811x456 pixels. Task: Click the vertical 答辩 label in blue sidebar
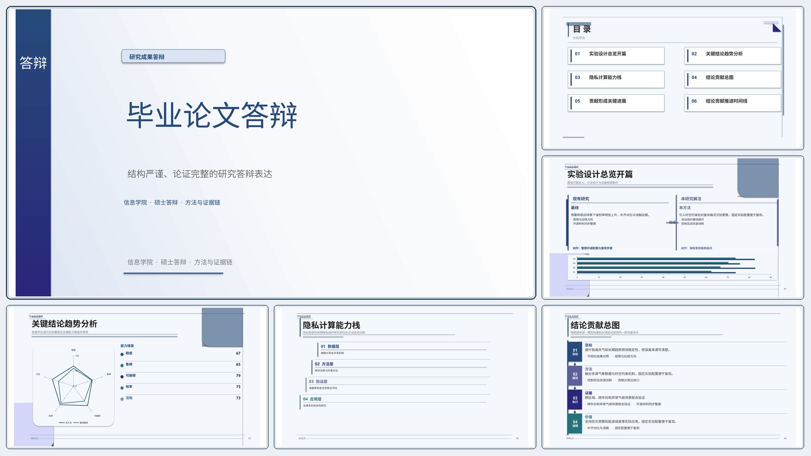click(x=33, y=63)
